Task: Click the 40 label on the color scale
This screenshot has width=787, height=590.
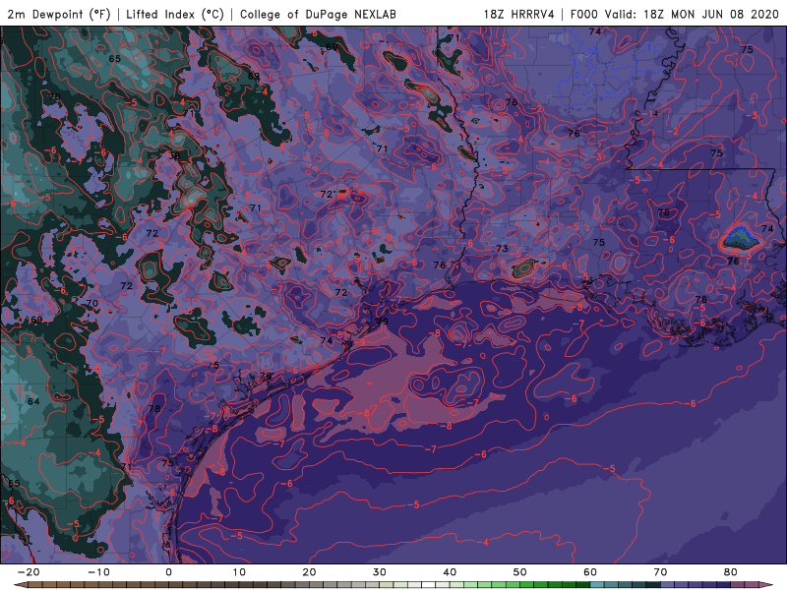Action: [450, 572]
